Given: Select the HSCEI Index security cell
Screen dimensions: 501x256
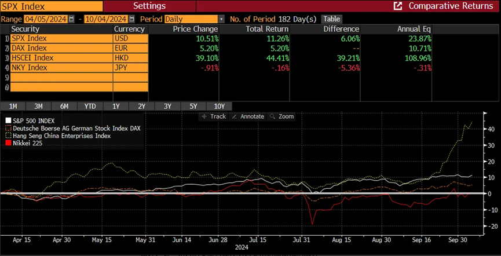Looking at the screenshot, I should (61, 58).
